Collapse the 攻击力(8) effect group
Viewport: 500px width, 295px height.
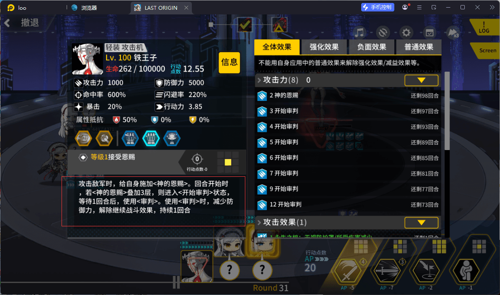(x=421, y=80)
